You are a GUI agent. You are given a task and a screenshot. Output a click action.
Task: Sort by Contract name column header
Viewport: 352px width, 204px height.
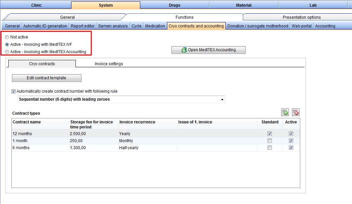tap(40, 124)
